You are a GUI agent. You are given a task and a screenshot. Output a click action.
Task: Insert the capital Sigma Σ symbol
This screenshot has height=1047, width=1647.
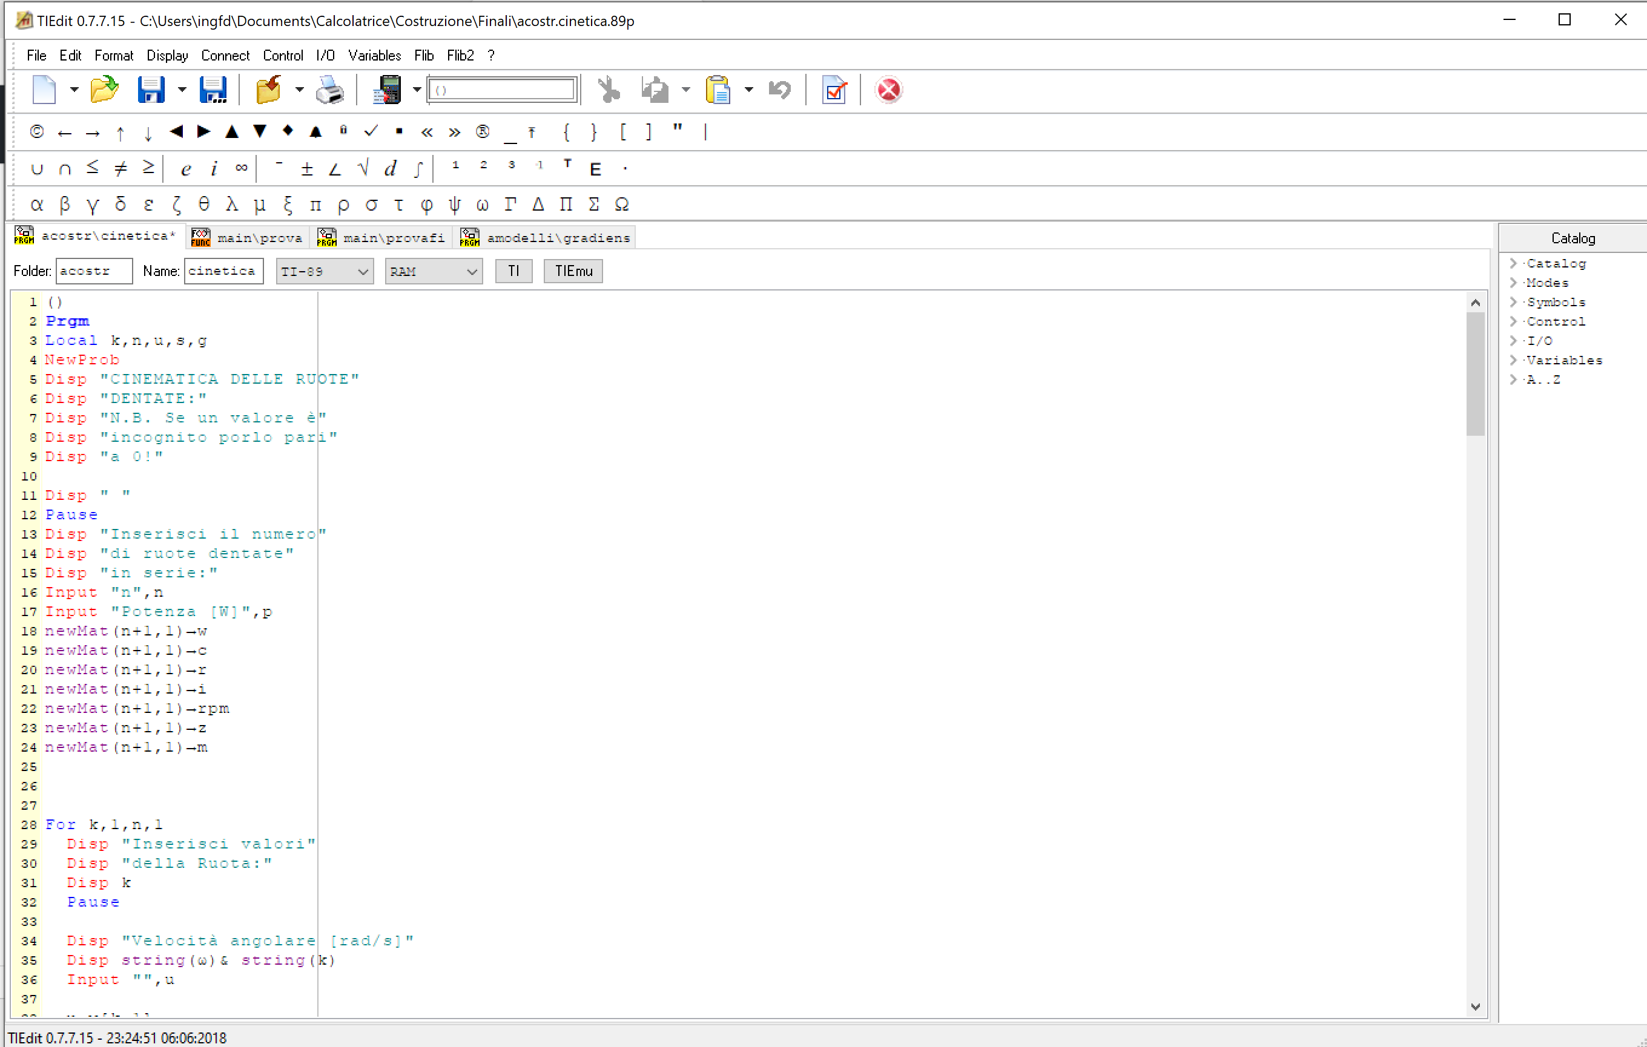click(593, 204)
